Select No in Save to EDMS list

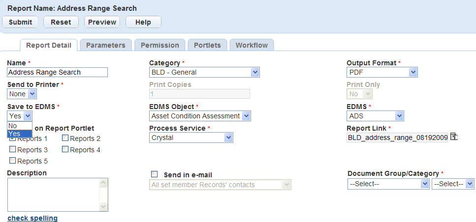pos(13,126)
